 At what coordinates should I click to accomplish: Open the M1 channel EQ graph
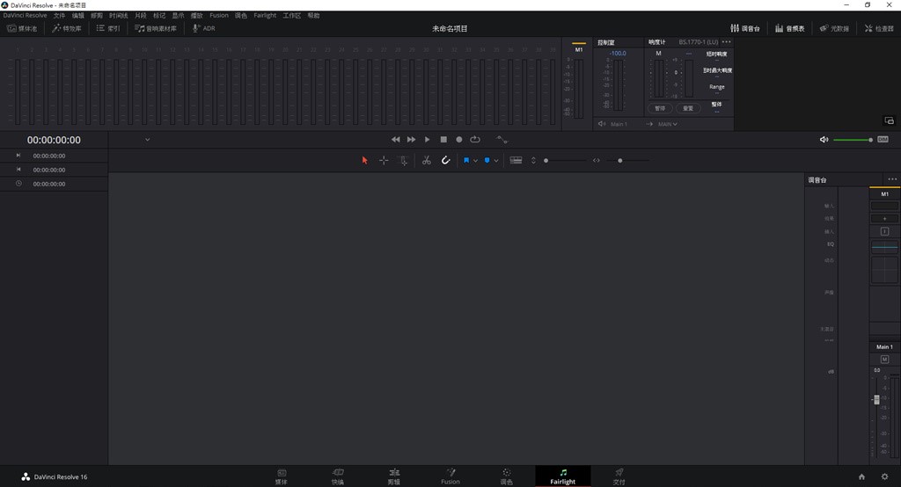pos(884,247)
